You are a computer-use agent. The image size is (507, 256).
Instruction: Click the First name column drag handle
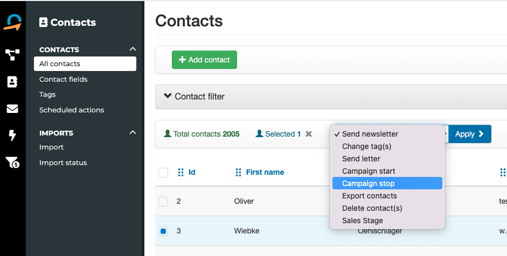tap(238, 173)
